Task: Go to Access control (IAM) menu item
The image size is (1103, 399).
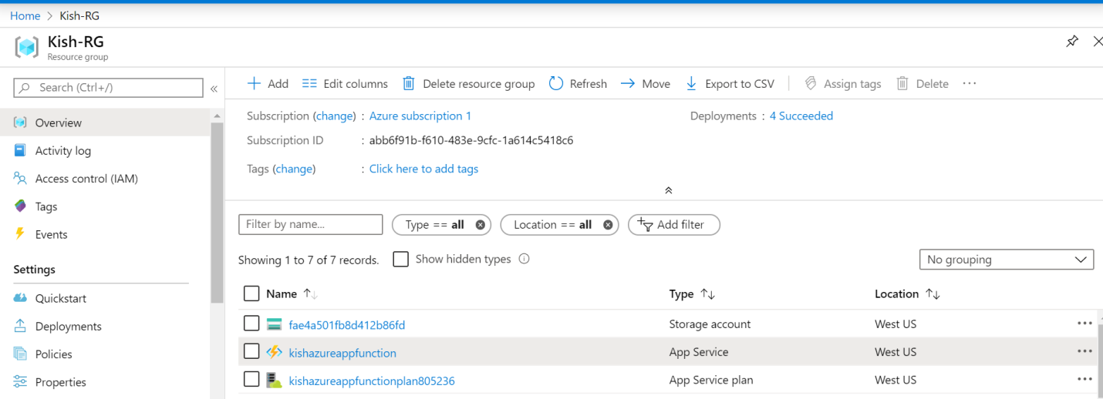Action: click(86, 179)
